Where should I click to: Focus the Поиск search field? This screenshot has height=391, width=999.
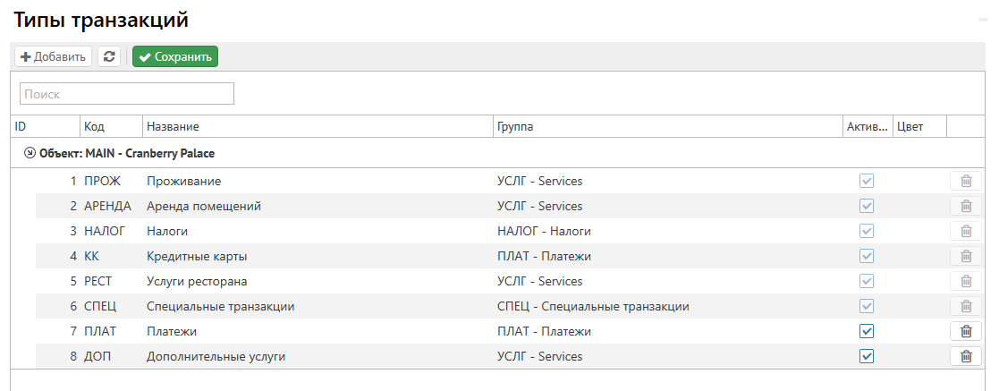click(x=127, y=94)
